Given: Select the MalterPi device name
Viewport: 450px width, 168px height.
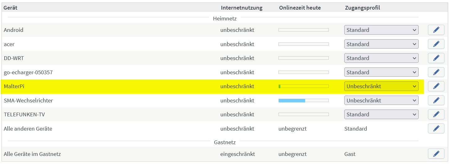Looking at the screenshot, I should pyautogui.click(x=14, y=86).
